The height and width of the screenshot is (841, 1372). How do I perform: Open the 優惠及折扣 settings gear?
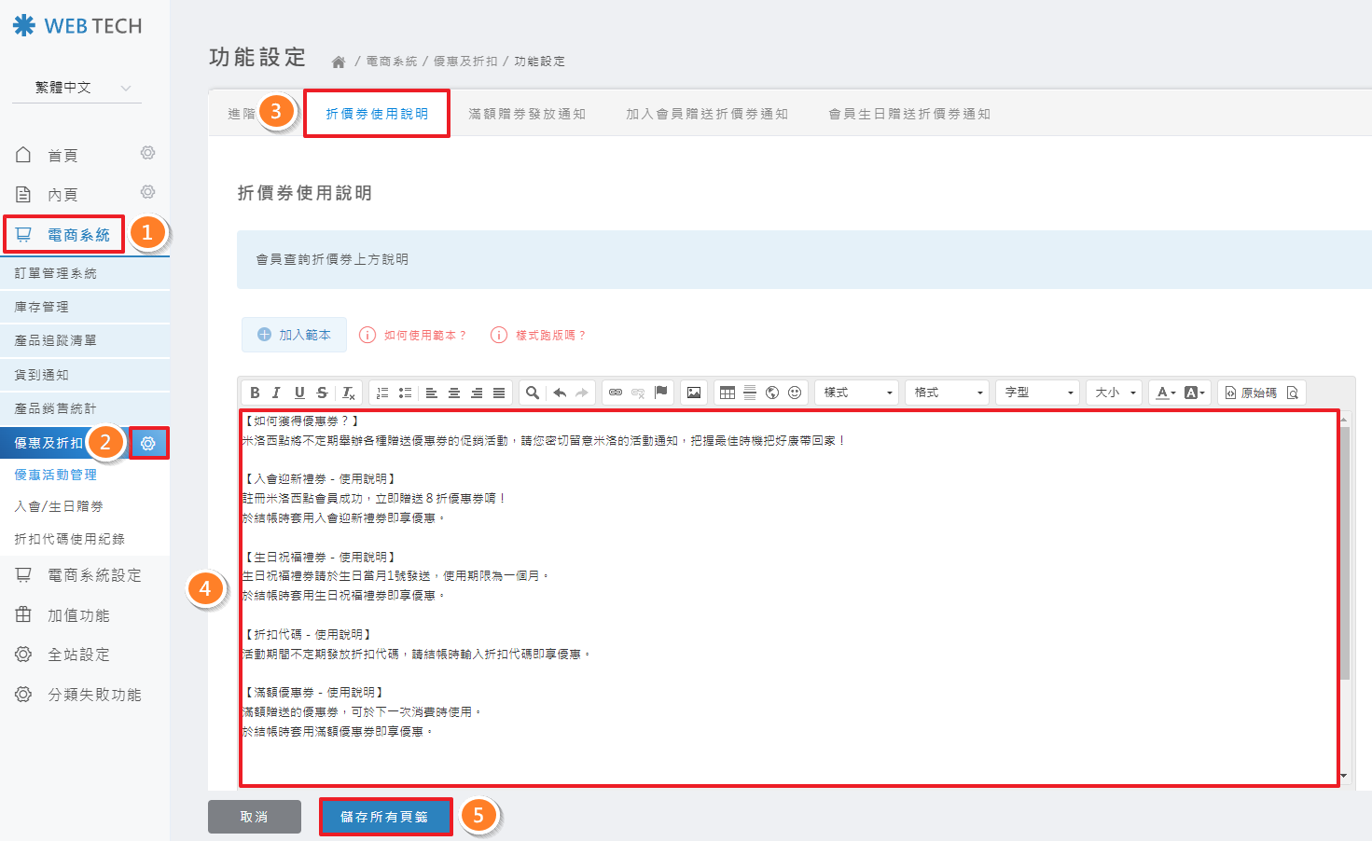tap(148, 443)
